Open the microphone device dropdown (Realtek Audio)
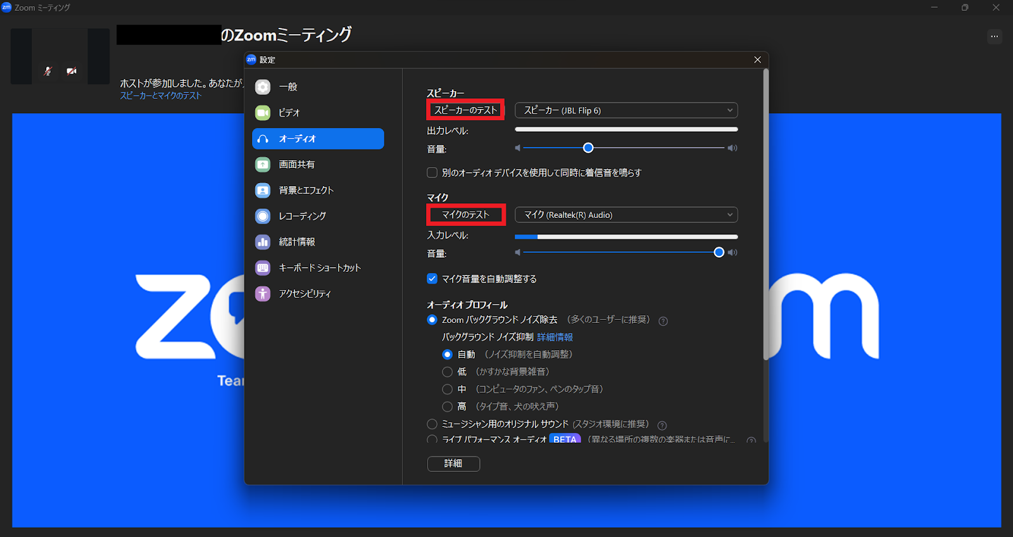 tap(626, 215)
